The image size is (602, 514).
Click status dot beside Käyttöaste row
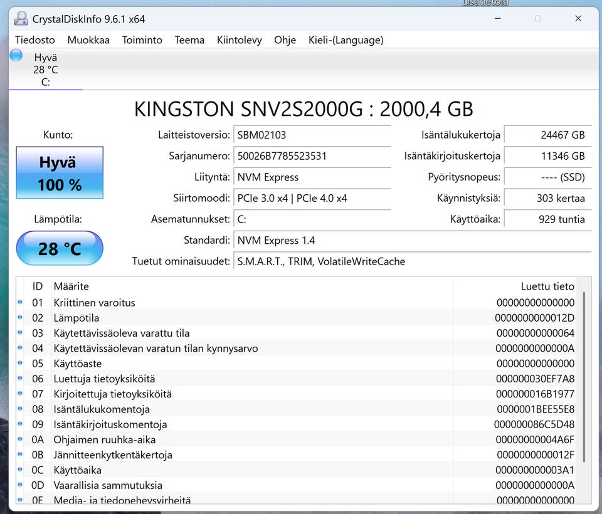(x=20, y=364)
